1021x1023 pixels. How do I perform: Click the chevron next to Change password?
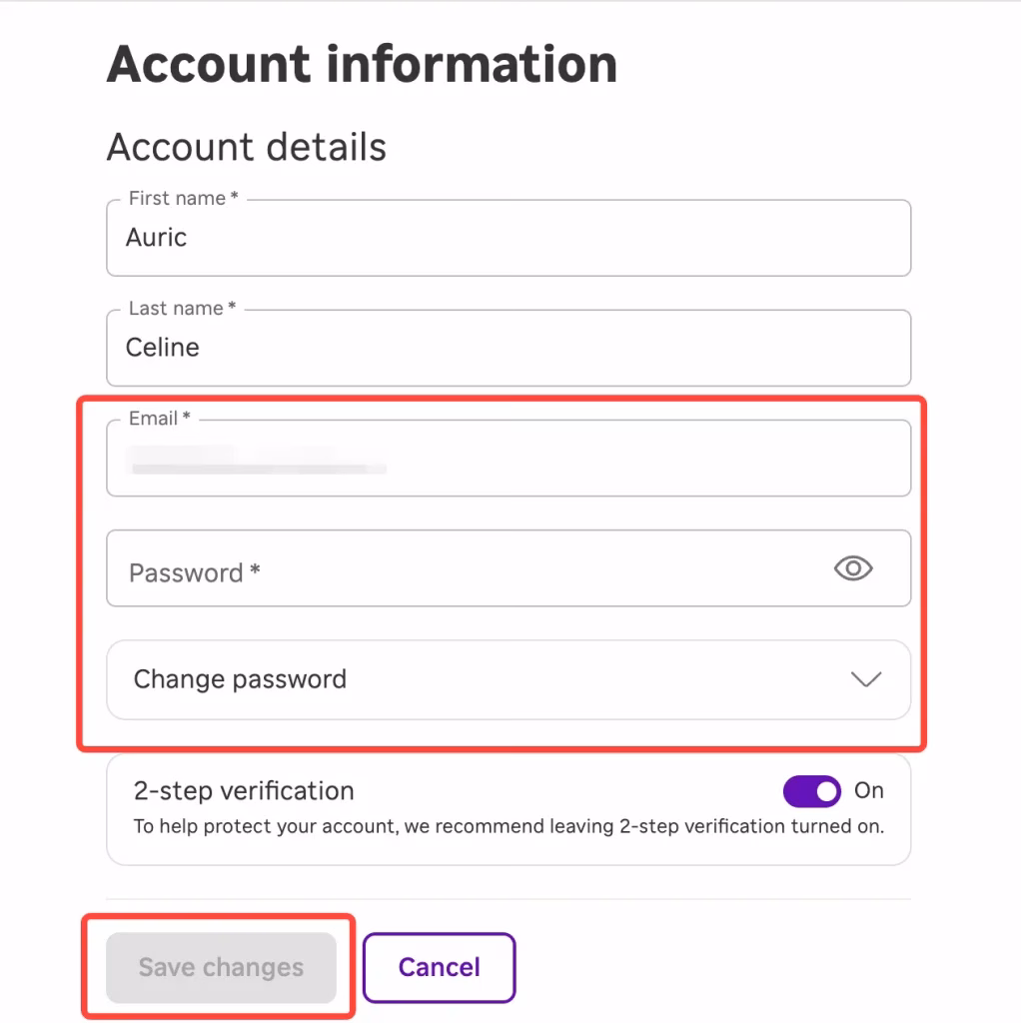[864, 679]
